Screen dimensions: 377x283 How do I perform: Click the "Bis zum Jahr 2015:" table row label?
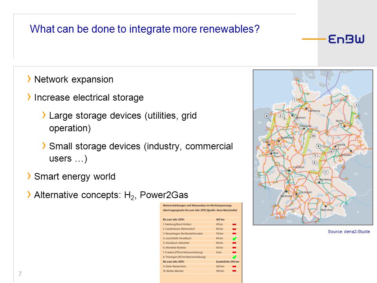(174, 262)
